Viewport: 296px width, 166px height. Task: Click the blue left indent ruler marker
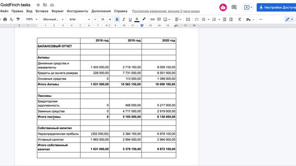point(142,25)
